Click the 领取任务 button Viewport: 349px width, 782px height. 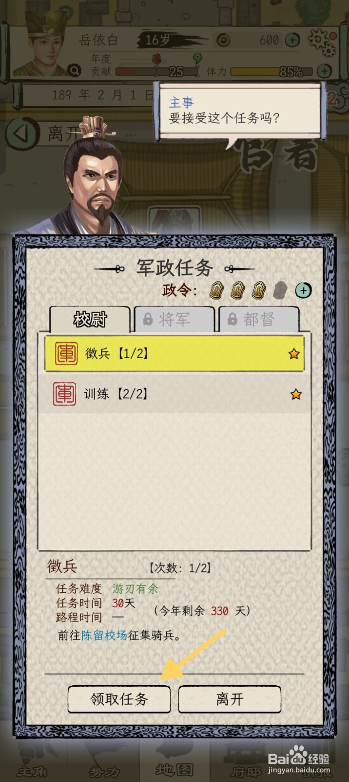click(119, 699)
